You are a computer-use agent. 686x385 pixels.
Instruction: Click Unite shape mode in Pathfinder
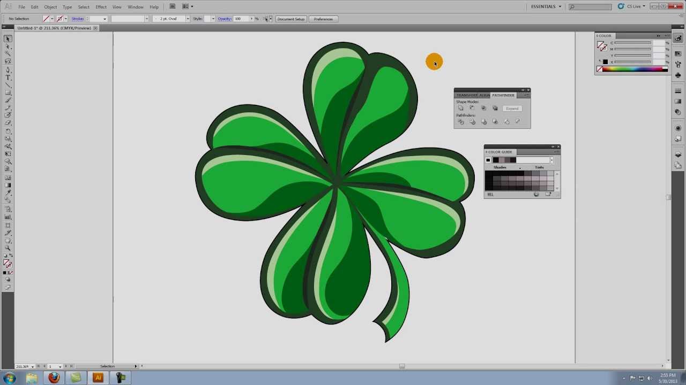[461, 108]
